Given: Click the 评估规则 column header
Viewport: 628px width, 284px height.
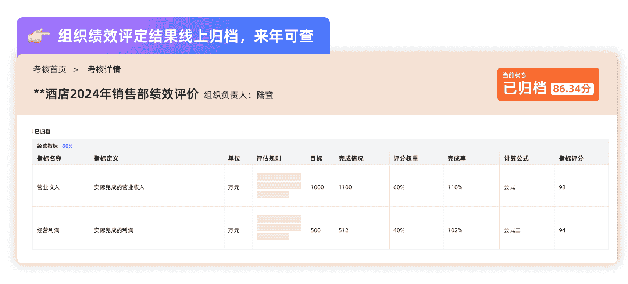Looking at the screenshot, I should coord(269,158).
